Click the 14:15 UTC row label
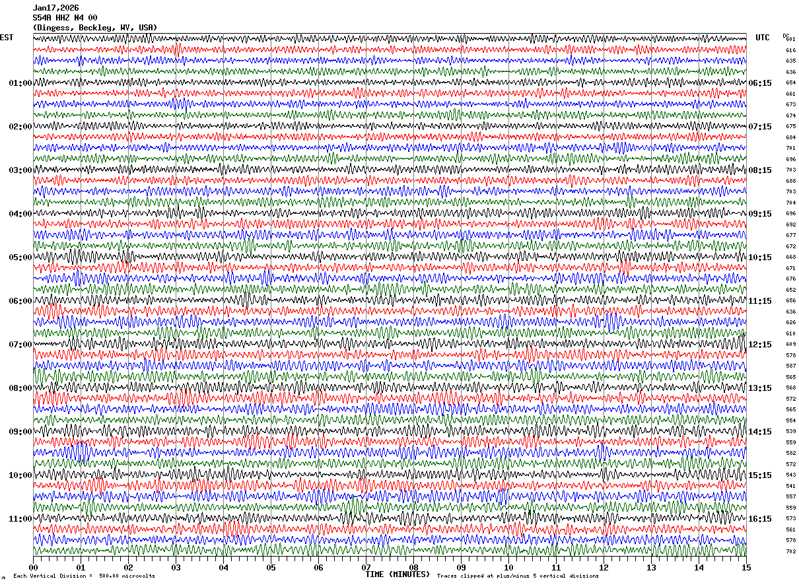 760,432
